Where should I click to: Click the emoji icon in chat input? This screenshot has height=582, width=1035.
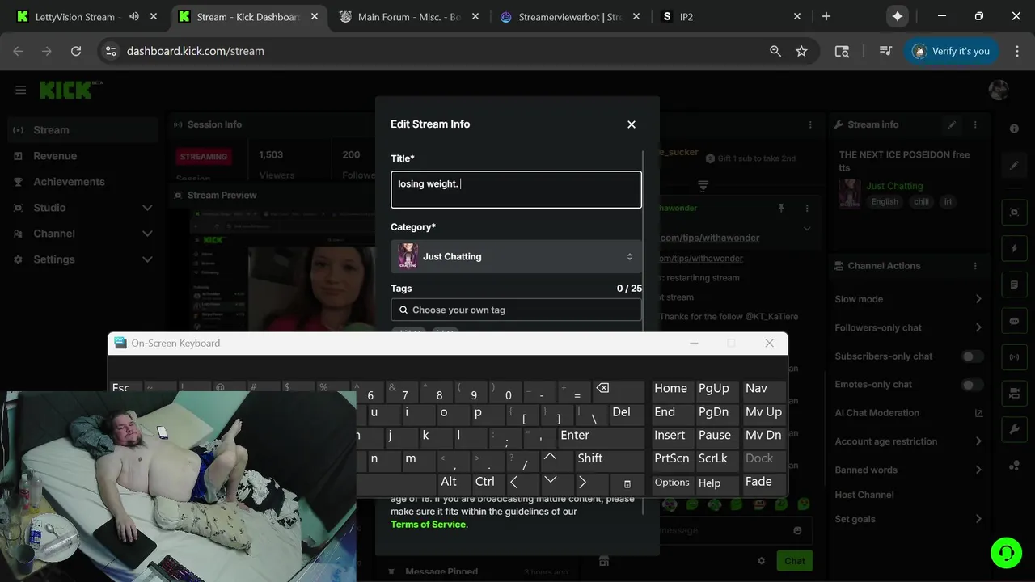(797, 530)
